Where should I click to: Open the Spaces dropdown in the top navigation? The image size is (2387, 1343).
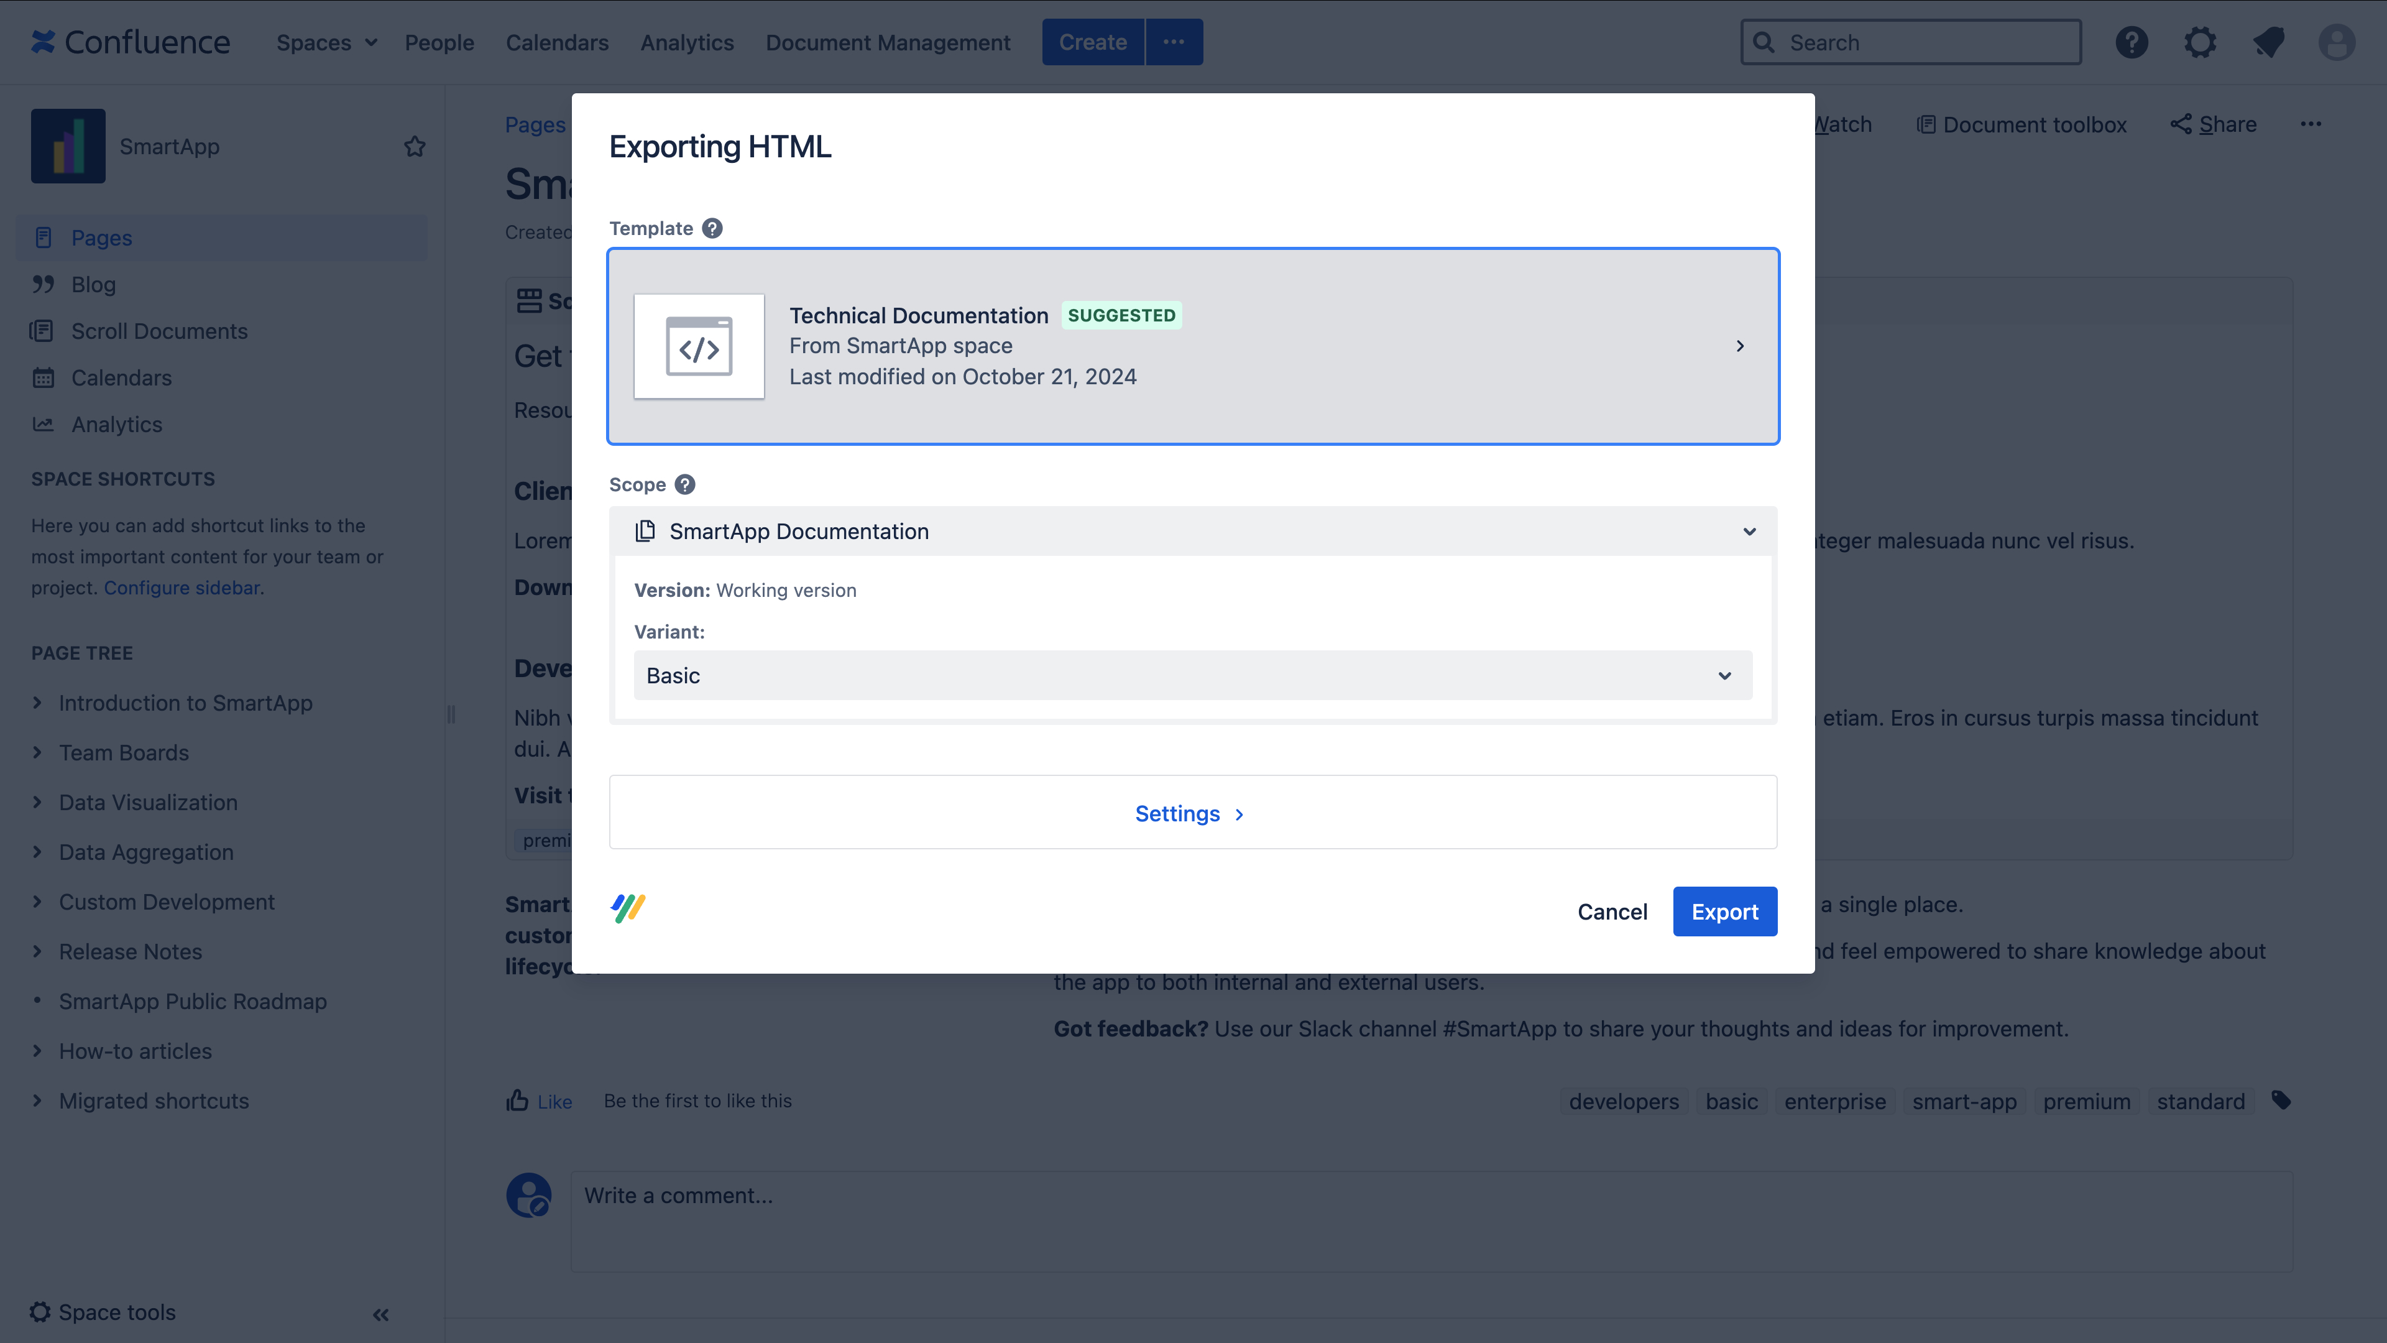pyautogui.click(x=326, y=43)
